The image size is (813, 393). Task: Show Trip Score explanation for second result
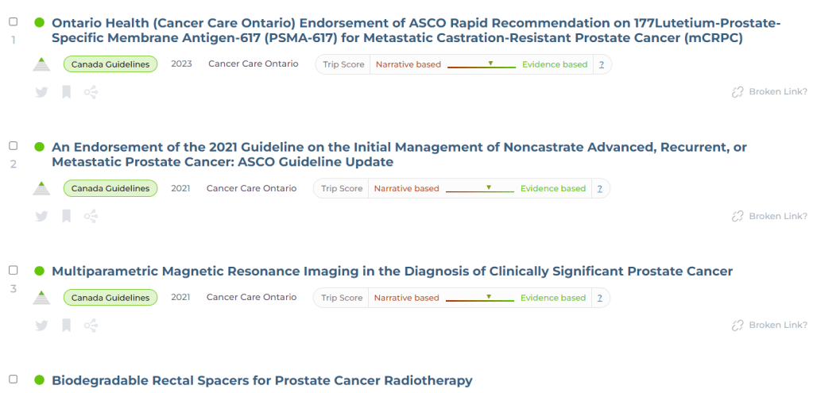pyautogui.click(x=600, y=189)
